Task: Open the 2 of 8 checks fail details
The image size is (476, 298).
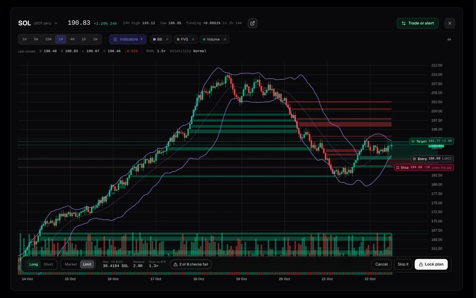Action: coord(191,264)
